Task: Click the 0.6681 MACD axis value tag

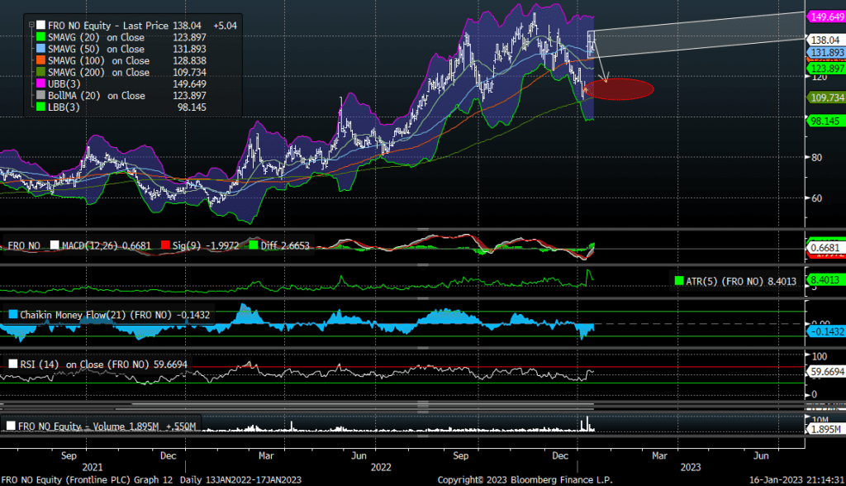Action: point(825,248)
